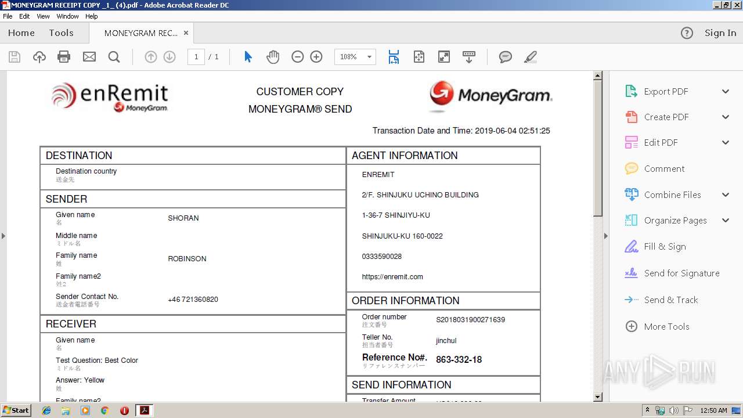Screen dimensions: 743x418
Task: Expand the Edit PDF chevron
Action: 726,142
